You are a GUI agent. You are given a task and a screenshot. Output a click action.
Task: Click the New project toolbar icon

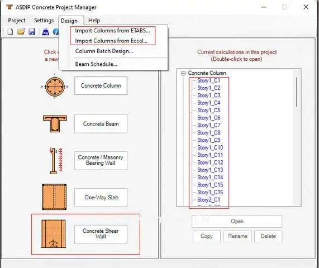[x=10, y=31]
